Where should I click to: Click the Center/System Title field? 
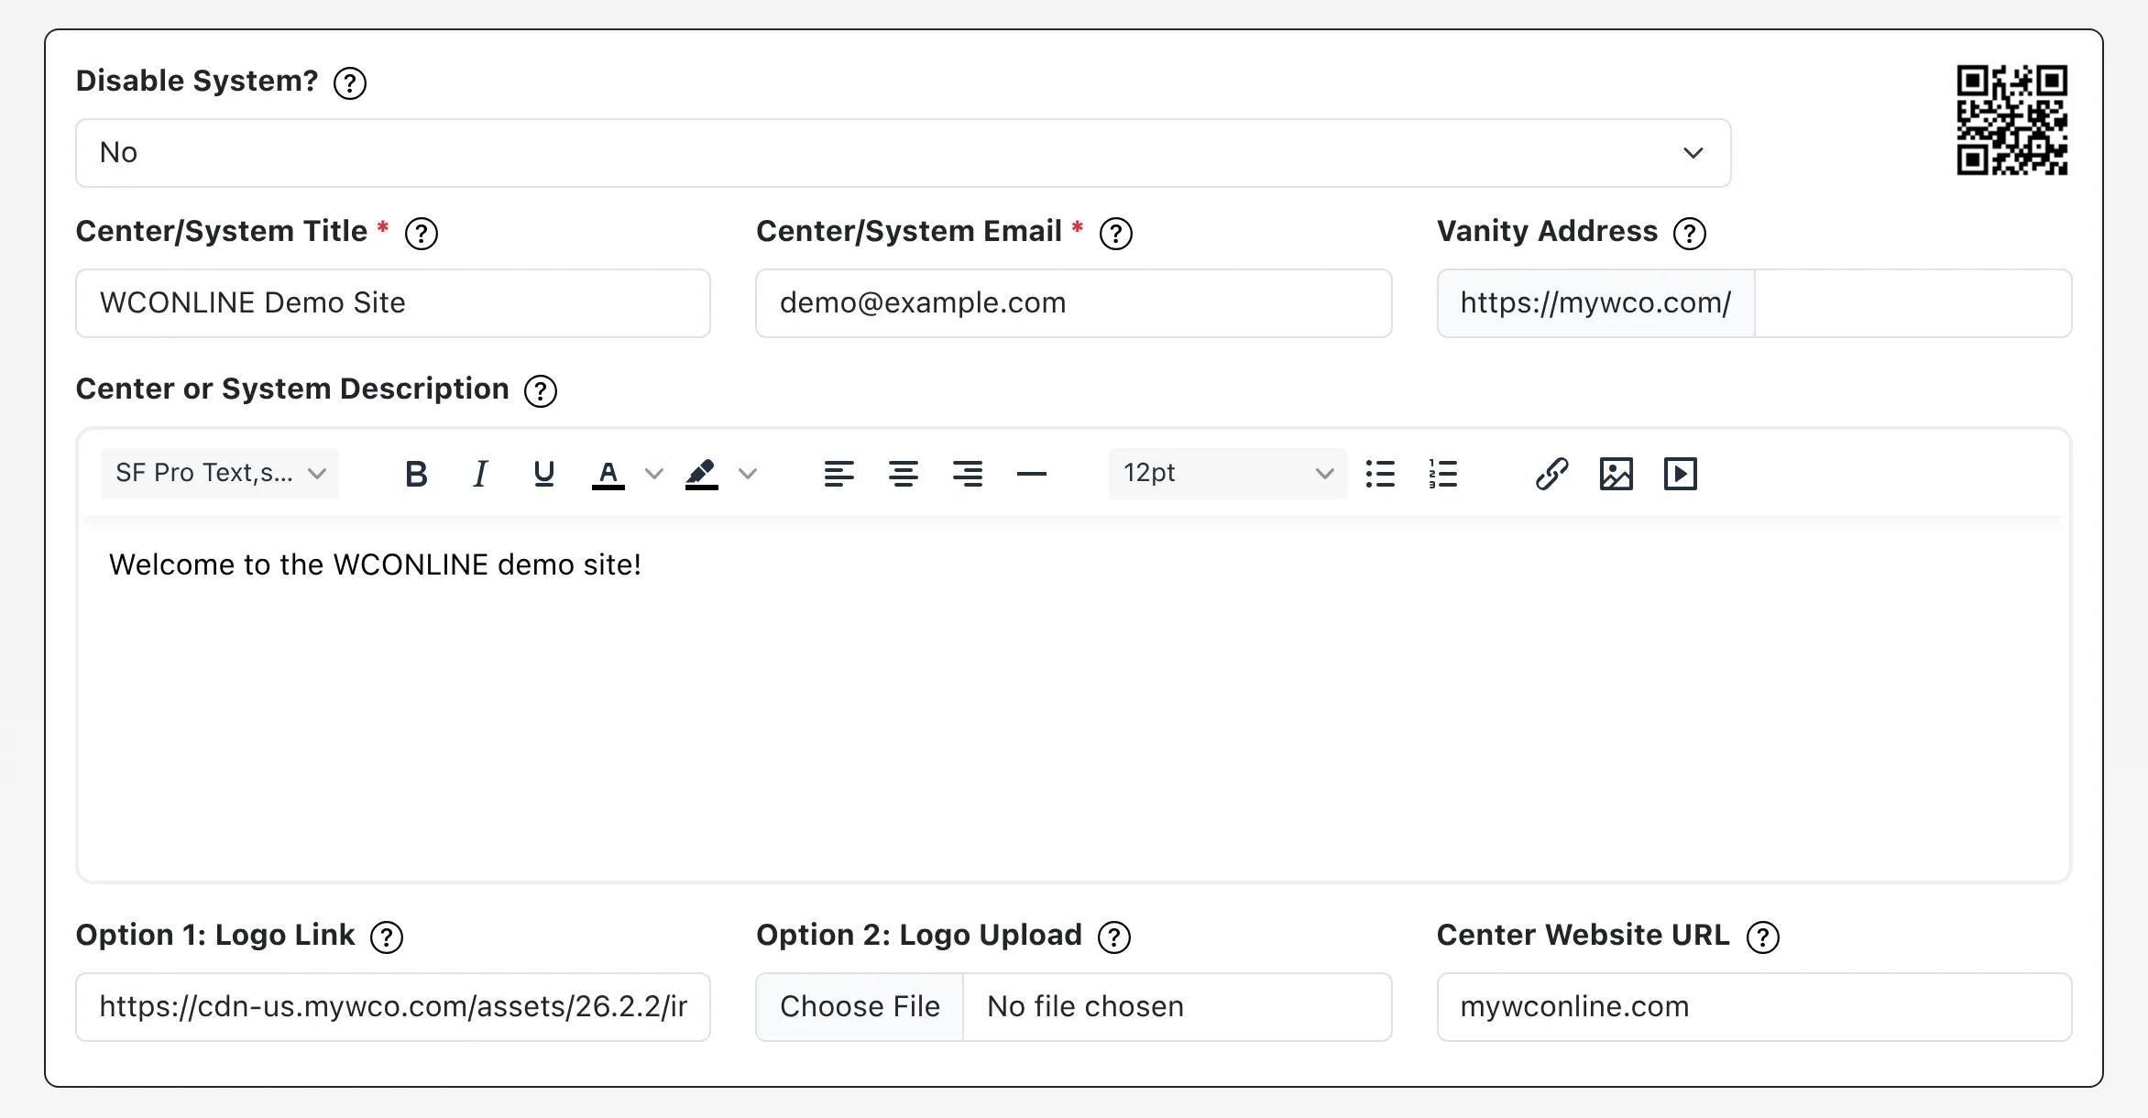click(x=393, y=303)
